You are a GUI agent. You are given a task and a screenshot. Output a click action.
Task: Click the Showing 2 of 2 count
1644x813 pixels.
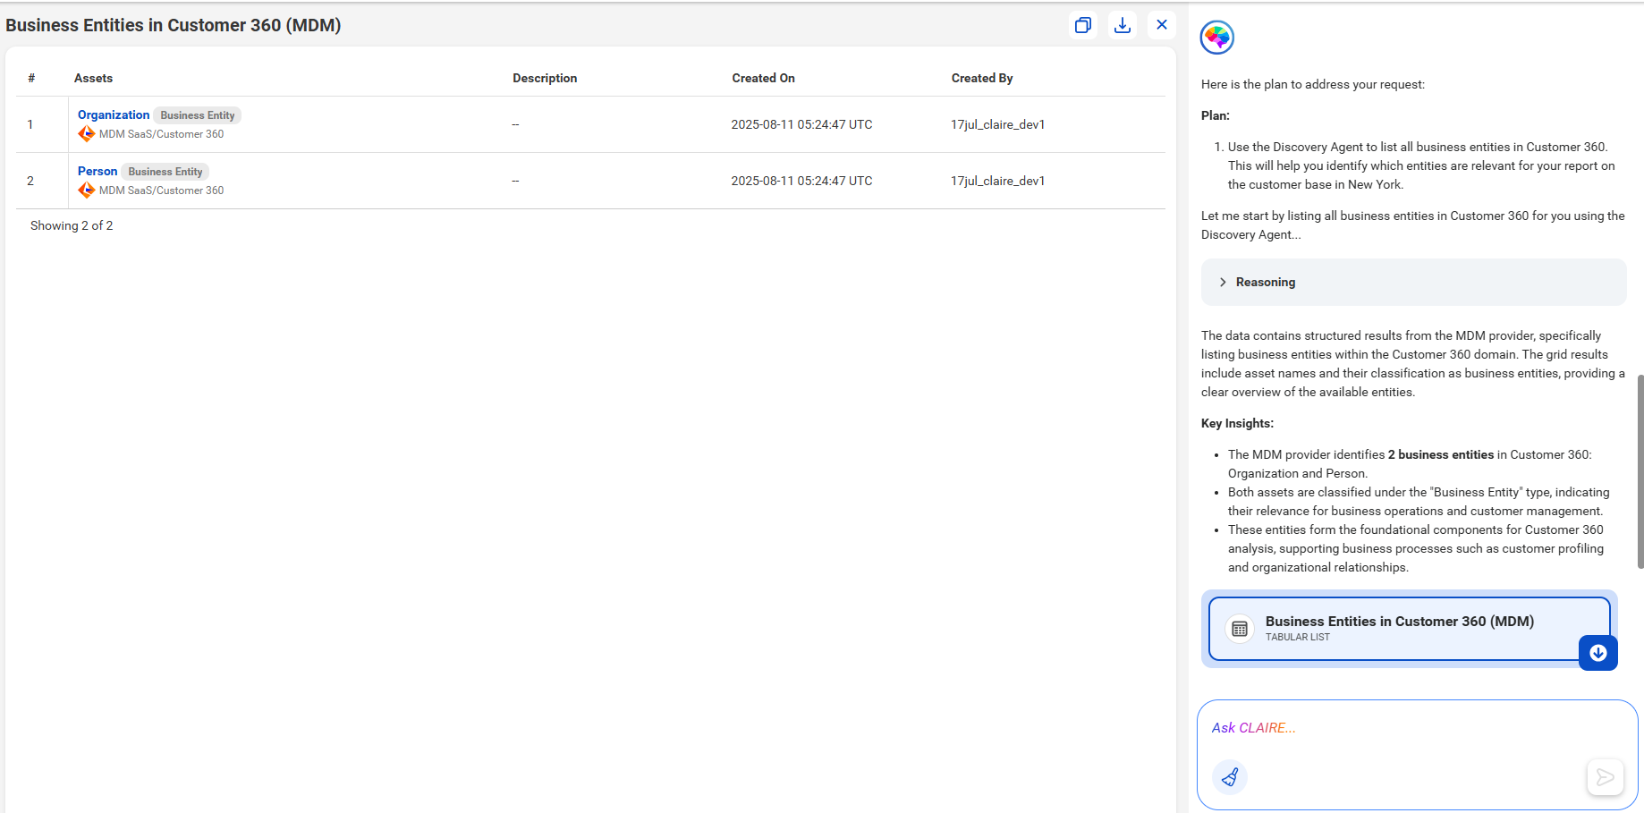[72, 225]
